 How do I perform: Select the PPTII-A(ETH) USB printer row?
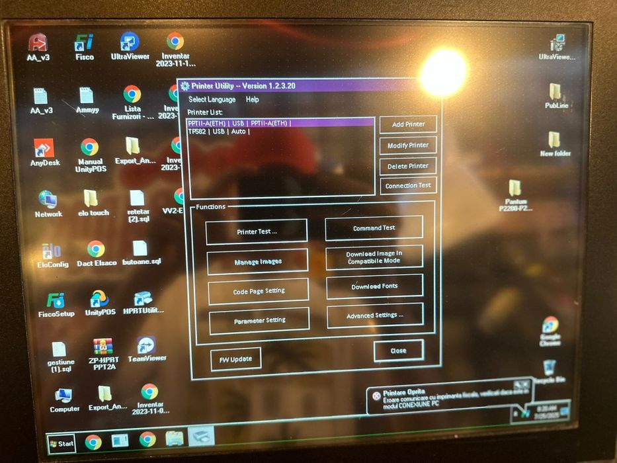tap(280, 123)
